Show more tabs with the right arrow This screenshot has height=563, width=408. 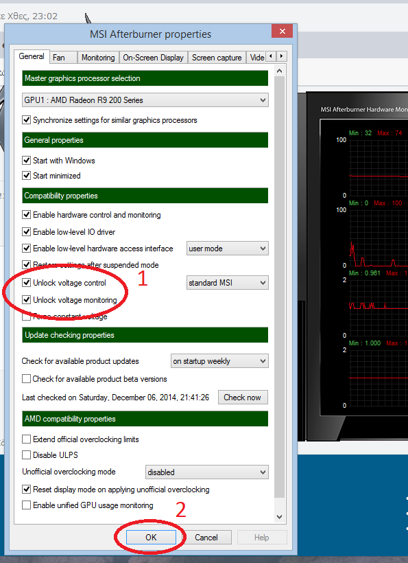[x=281, y=56]
